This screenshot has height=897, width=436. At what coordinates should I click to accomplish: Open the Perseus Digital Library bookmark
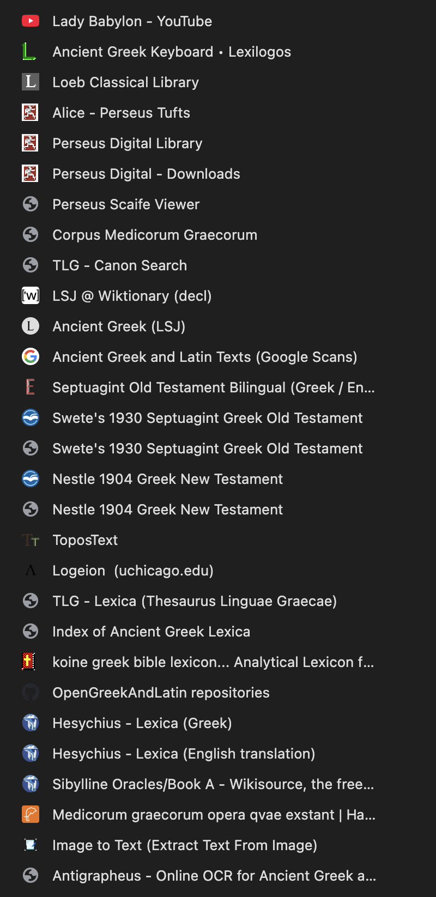point(127,143)
